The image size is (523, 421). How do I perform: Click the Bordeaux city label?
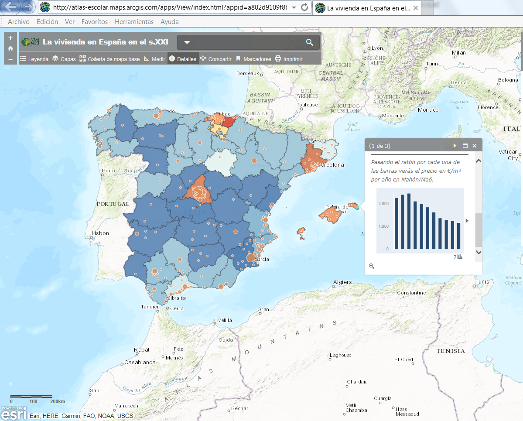click(x=247, y=73)
